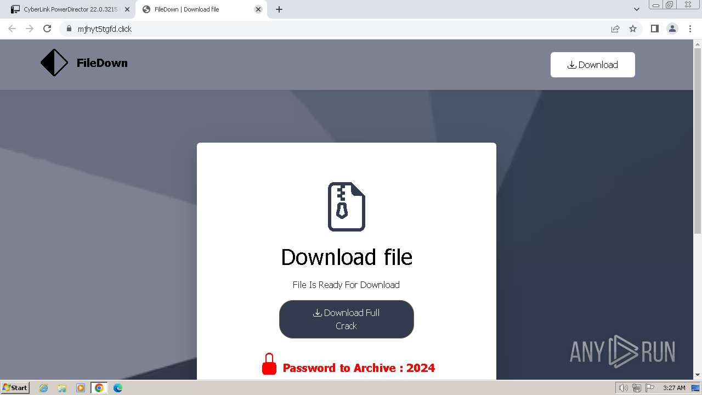Click the Download Full Crack button
Viewport: 702px width, 395px height.
[347, 319]
